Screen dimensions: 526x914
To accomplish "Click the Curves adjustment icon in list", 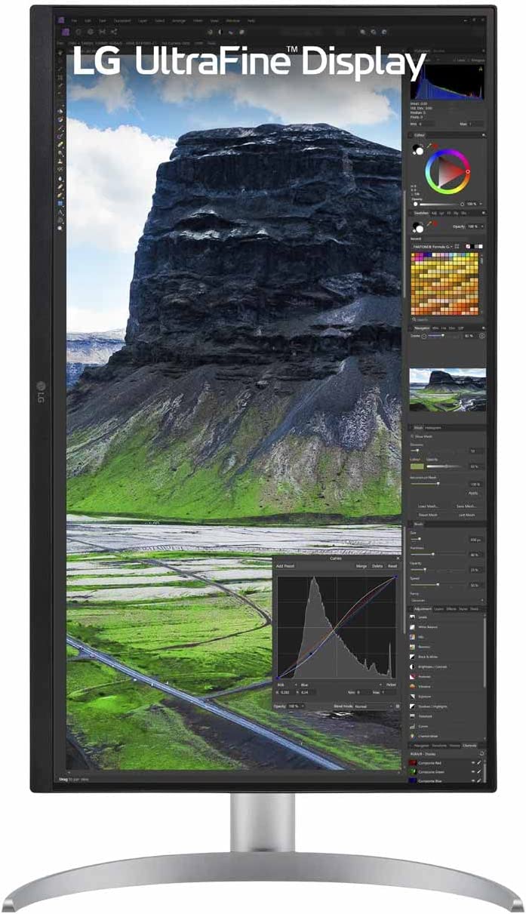I will (x=413, y=725).
